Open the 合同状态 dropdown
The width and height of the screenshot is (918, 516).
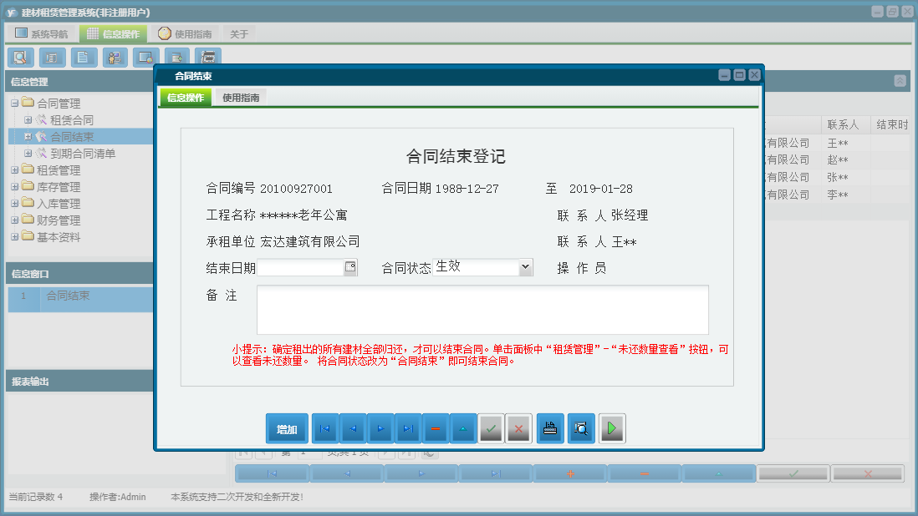click(x=524, y=266)
